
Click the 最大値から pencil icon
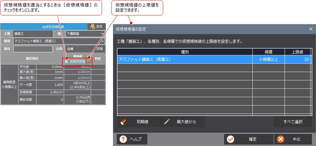coord(167,122)
